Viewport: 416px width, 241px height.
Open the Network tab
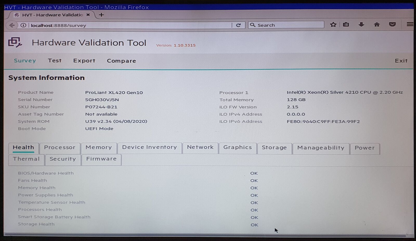(x=200, y=148)
